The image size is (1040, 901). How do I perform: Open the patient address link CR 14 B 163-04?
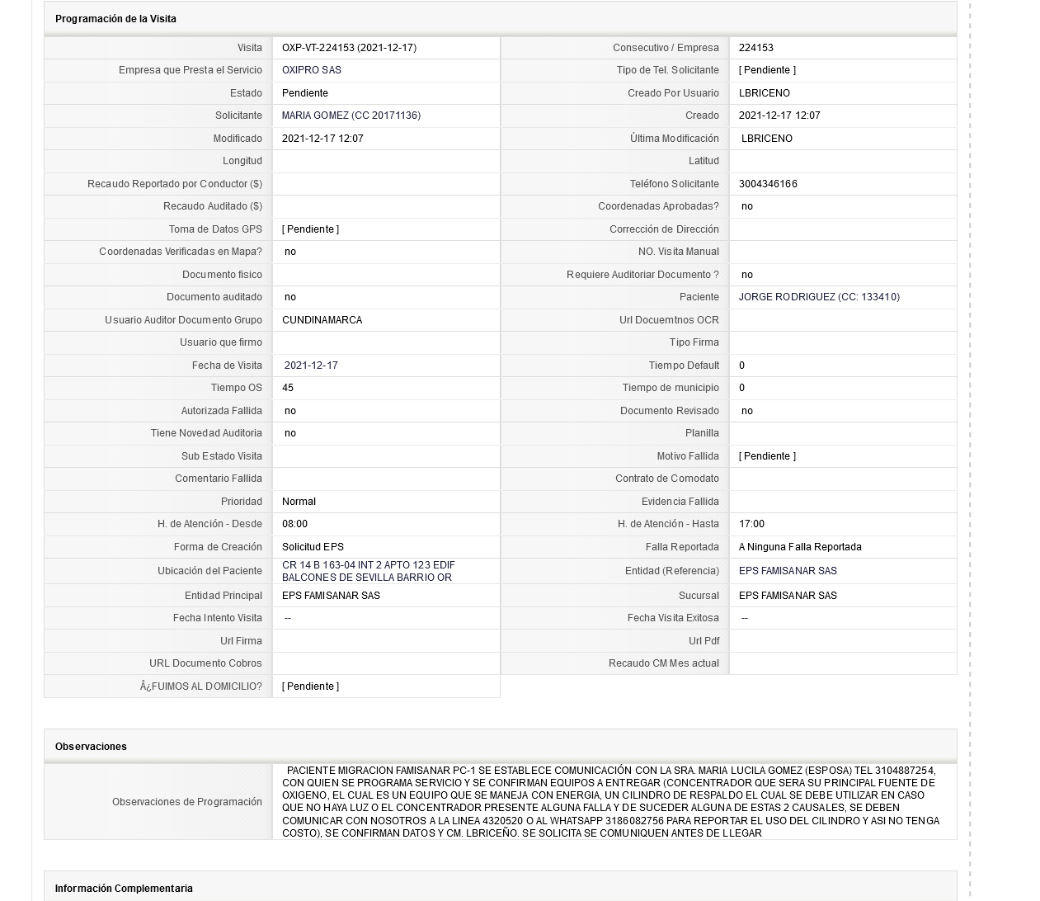[x=368, y=571]
